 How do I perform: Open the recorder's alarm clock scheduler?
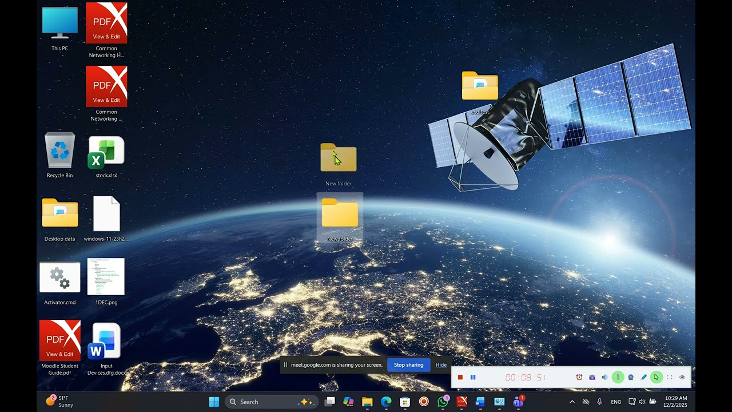(579, 377)
